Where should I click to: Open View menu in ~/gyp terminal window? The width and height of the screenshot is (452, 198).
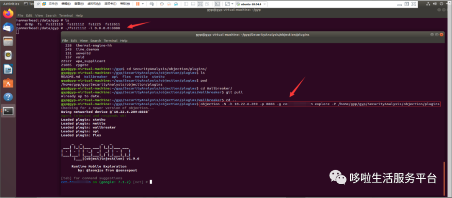39,15
